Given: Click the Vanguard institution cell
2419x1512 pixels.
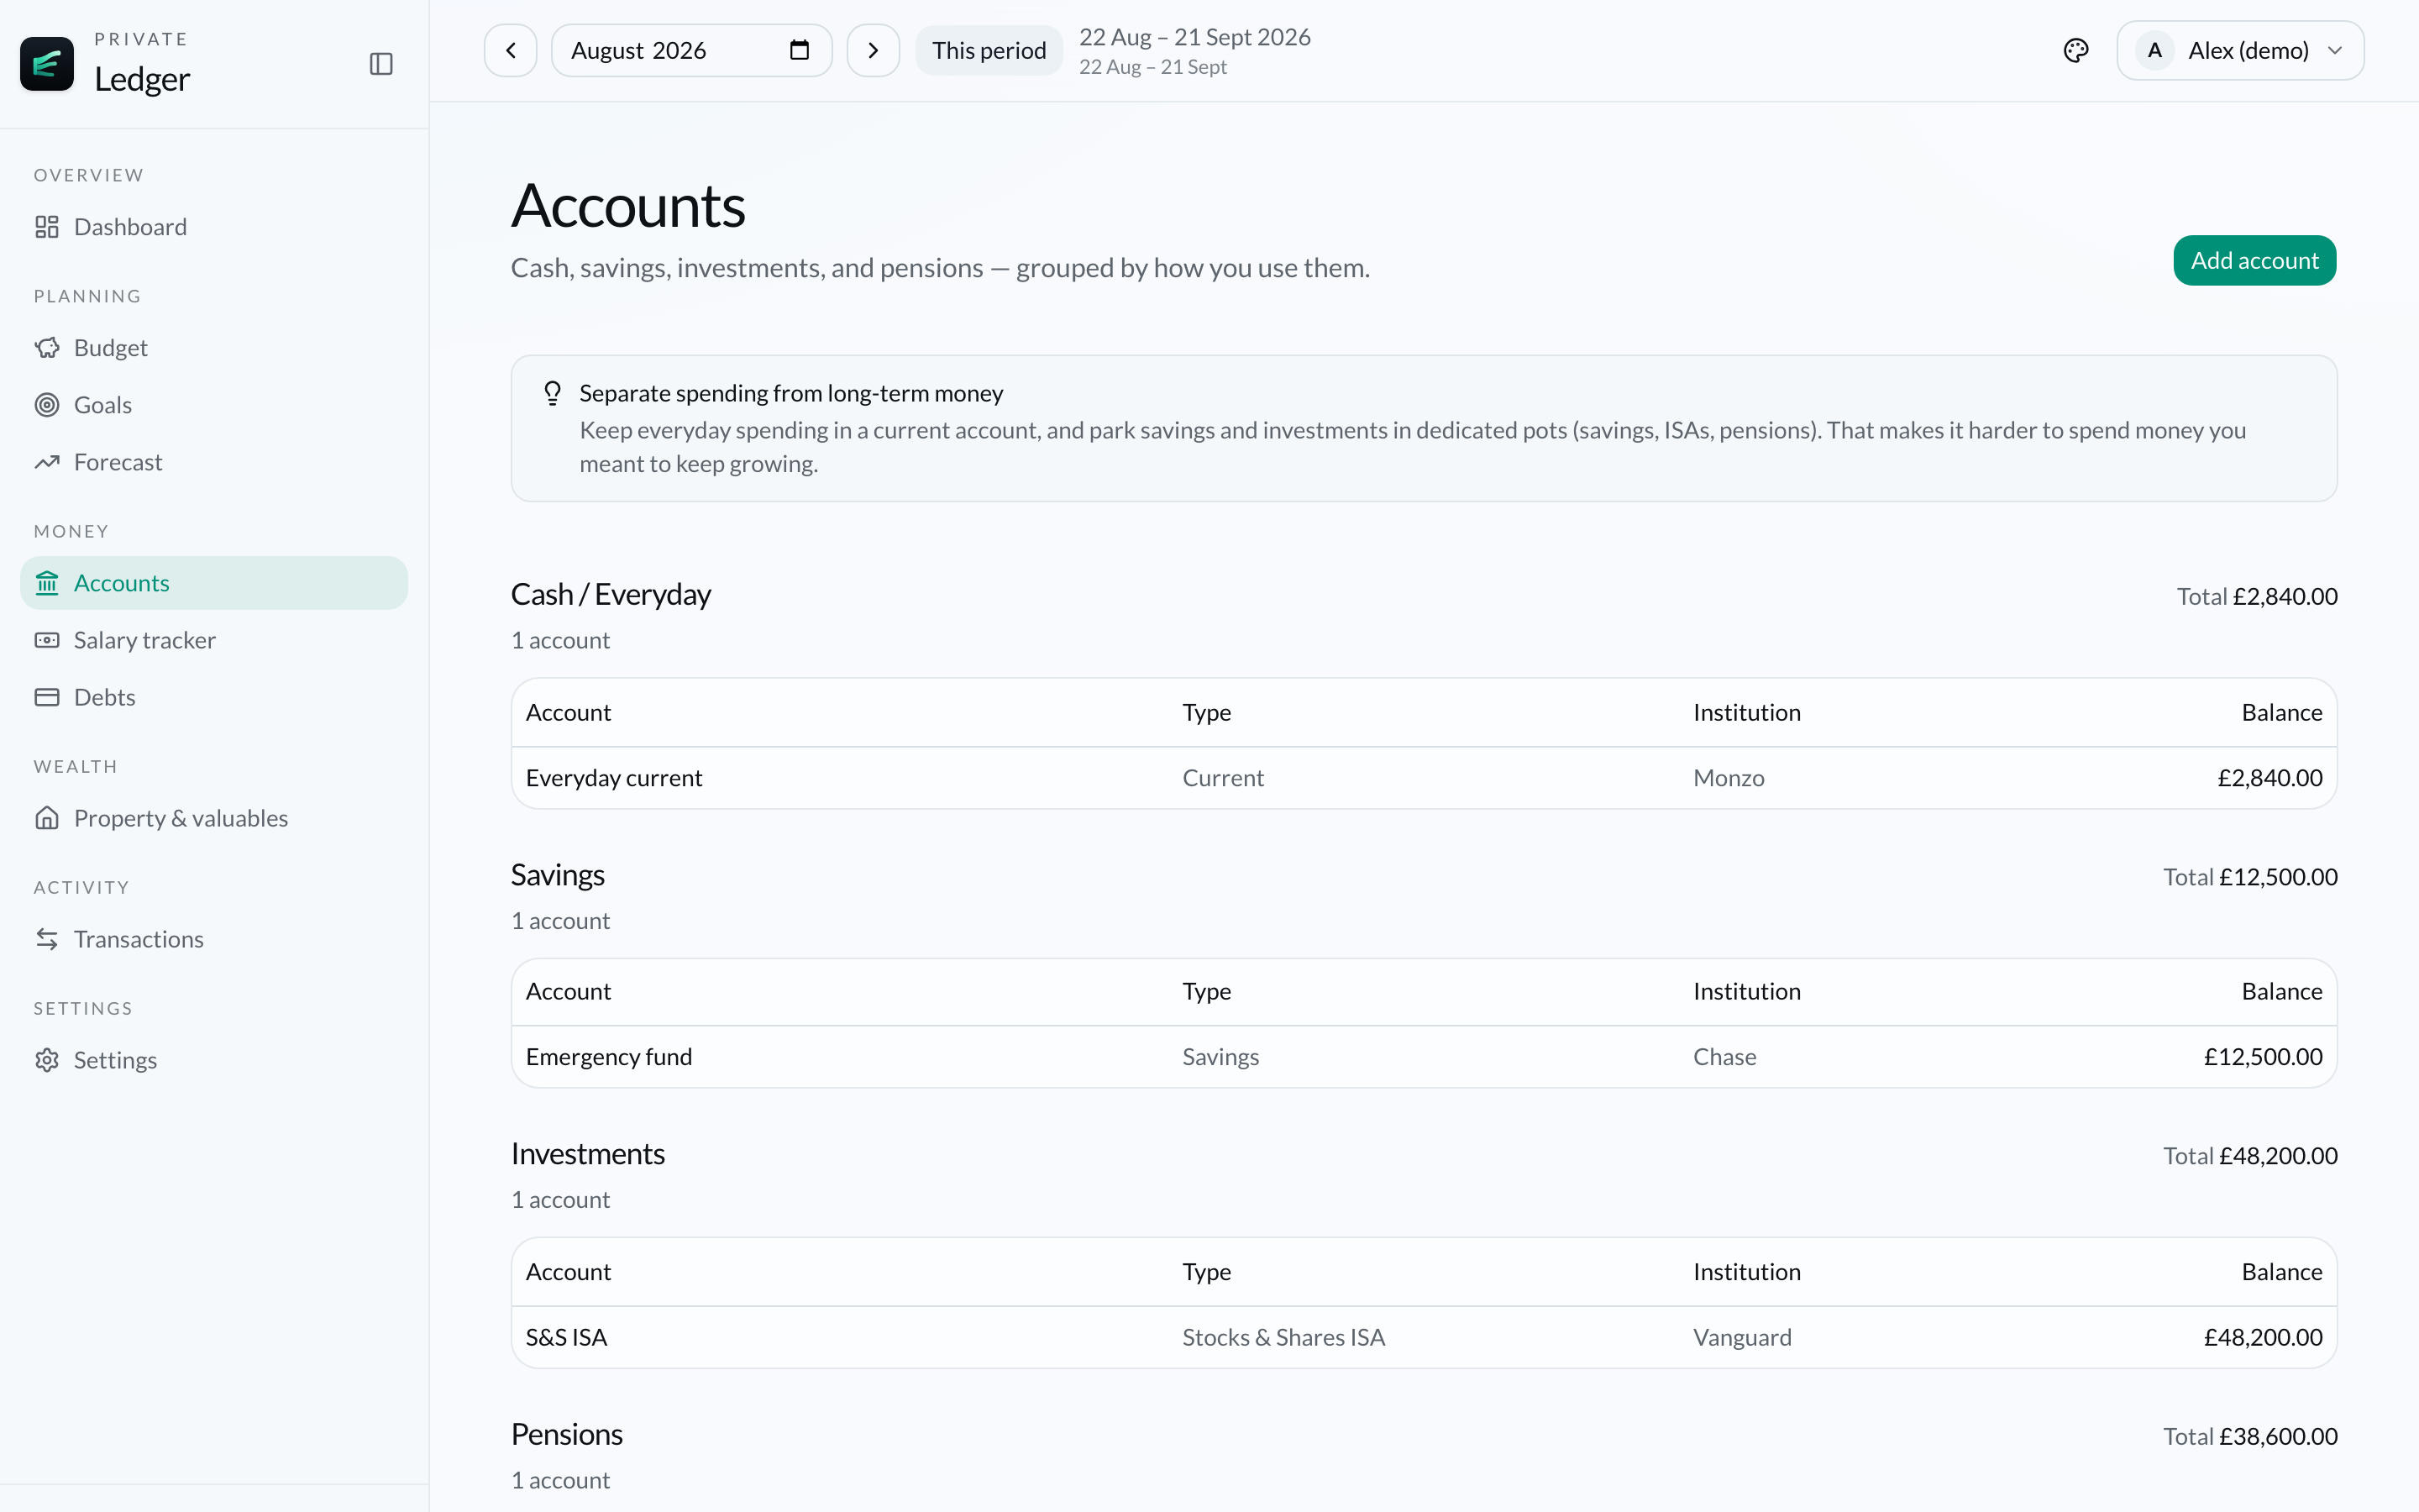Looking at the screenshot, I should click(1742, 1337).
